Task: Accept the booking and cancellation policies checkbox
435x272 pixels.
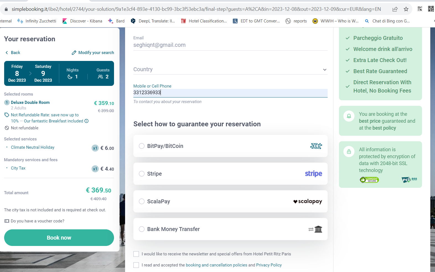Action: click(x=136, y=265)
